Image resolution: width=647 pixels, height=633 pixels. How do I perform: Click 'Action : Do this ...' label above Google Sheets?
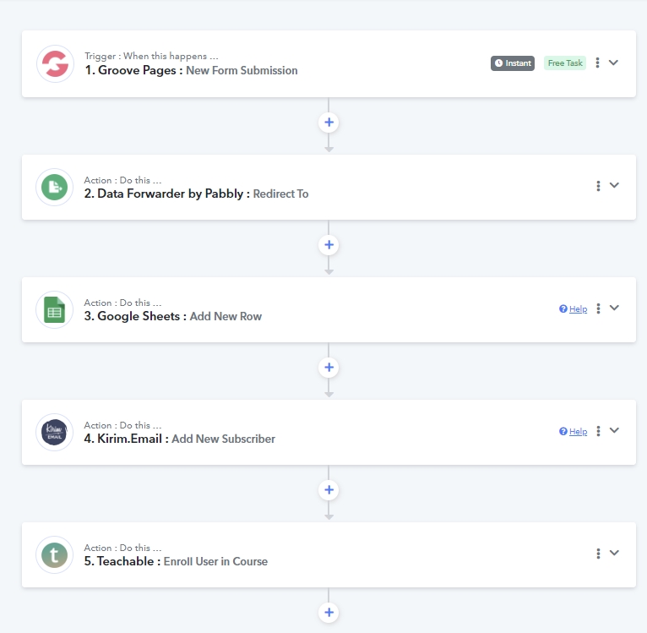[122, 303]
